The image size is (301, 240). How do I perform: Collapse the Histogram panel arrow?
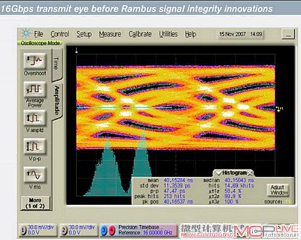(219, 173)
